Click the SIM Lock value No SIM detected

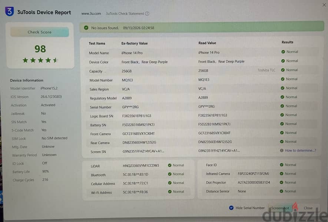pyautogui.click(x=54, y=138)
